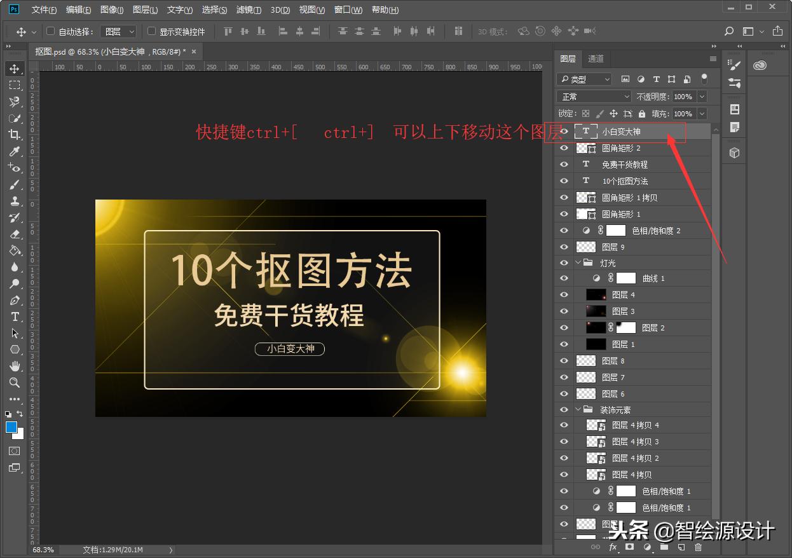Open the layer filter type dropdown

coord(584,79)
